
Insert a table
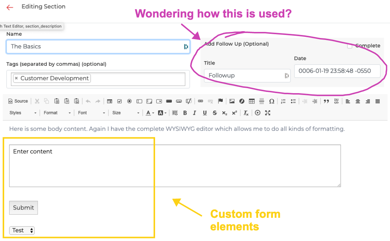252,101
